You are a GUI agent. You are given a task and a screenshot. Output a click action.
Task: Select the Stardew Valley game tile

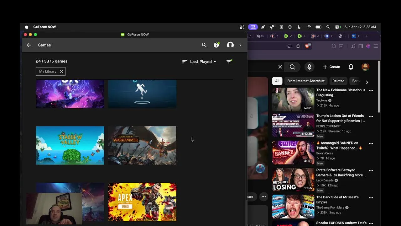70,145
